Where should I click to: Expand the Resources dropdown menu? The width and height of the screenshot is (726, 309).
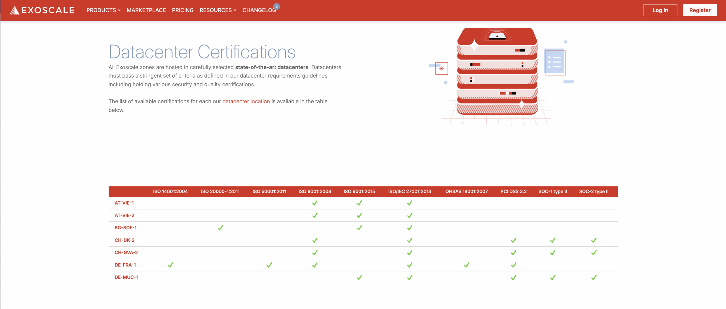[x=218, y=10]
